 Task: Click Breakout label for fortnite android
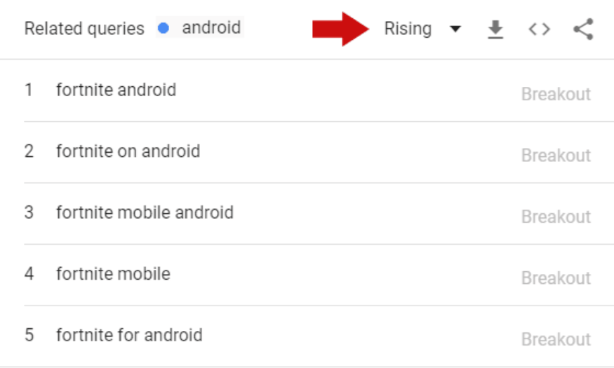pos(556,94)
